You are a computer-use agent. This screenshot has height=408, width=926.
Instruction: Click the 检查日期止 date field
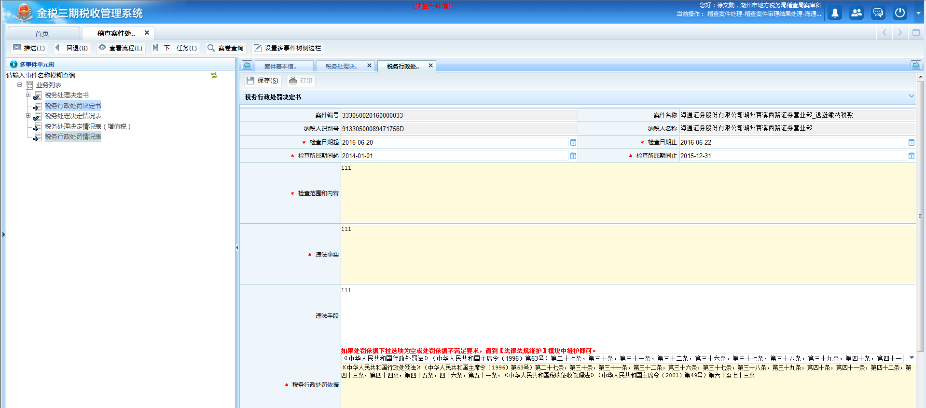click(793, 143)
